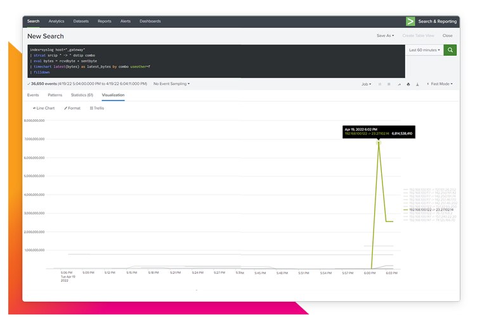Open the Dashboards menu in the top navigation
The width and height of the screenshot is (482, 317).
[150, 21]
